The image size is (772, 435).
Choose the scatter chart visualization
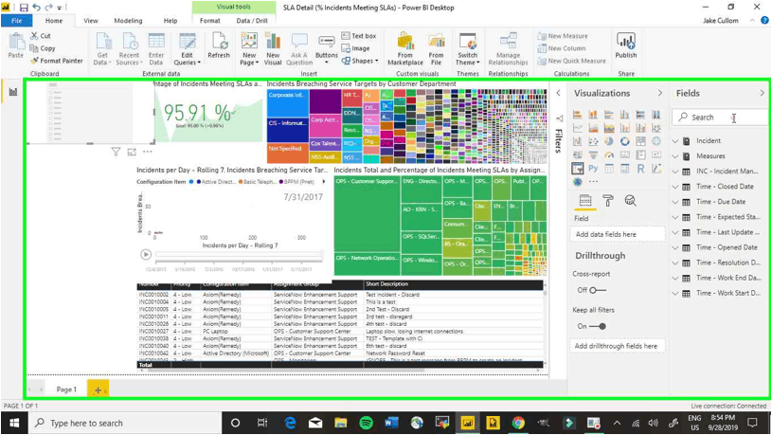pos(593,141)
